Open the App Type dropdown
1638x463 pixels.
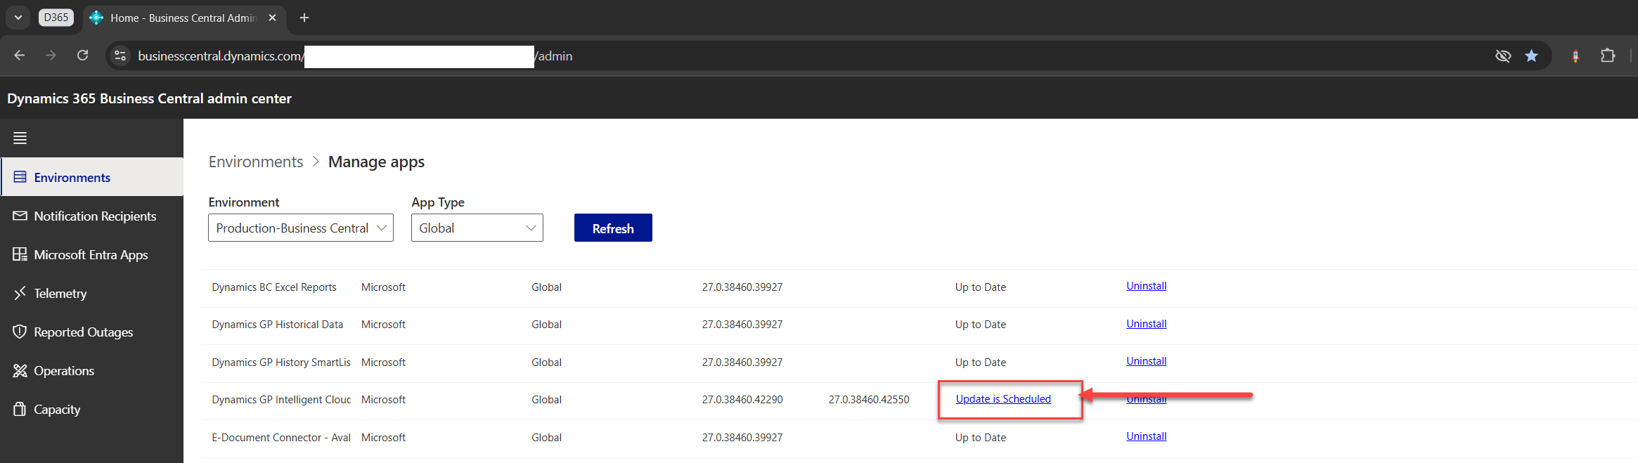point(477,228)
